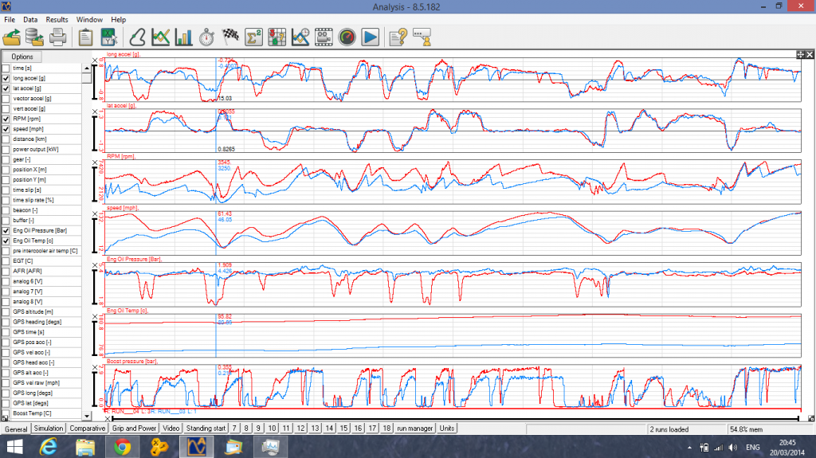Open the Results menu
Image resolution: width=816 pixels, height=458 pixels.
[57, 18]
